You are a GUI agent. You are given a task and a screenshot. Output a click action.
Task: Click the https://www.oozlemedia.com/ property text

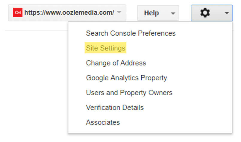point(69,13)
